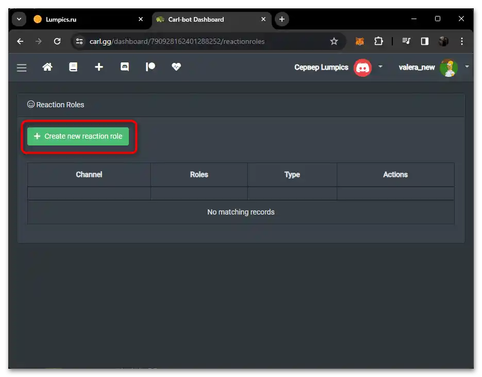Open the documentation book icon
The width and height of the screenshot is (482, 377).
click(73, 67)
